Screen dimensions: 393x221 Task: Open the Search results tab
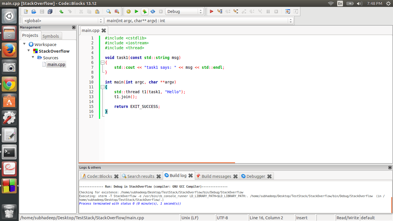[141, 176]
